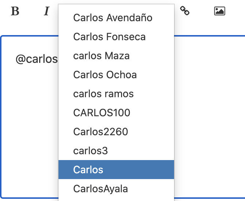Viewport: 245px width, 201px height.
Task: Choose CarlosAyala from suggestions
Action: 116,189
